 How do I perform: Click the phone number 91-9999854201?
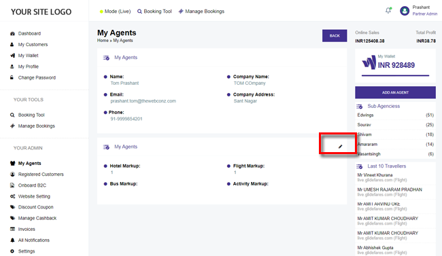(x=126, y=119)
